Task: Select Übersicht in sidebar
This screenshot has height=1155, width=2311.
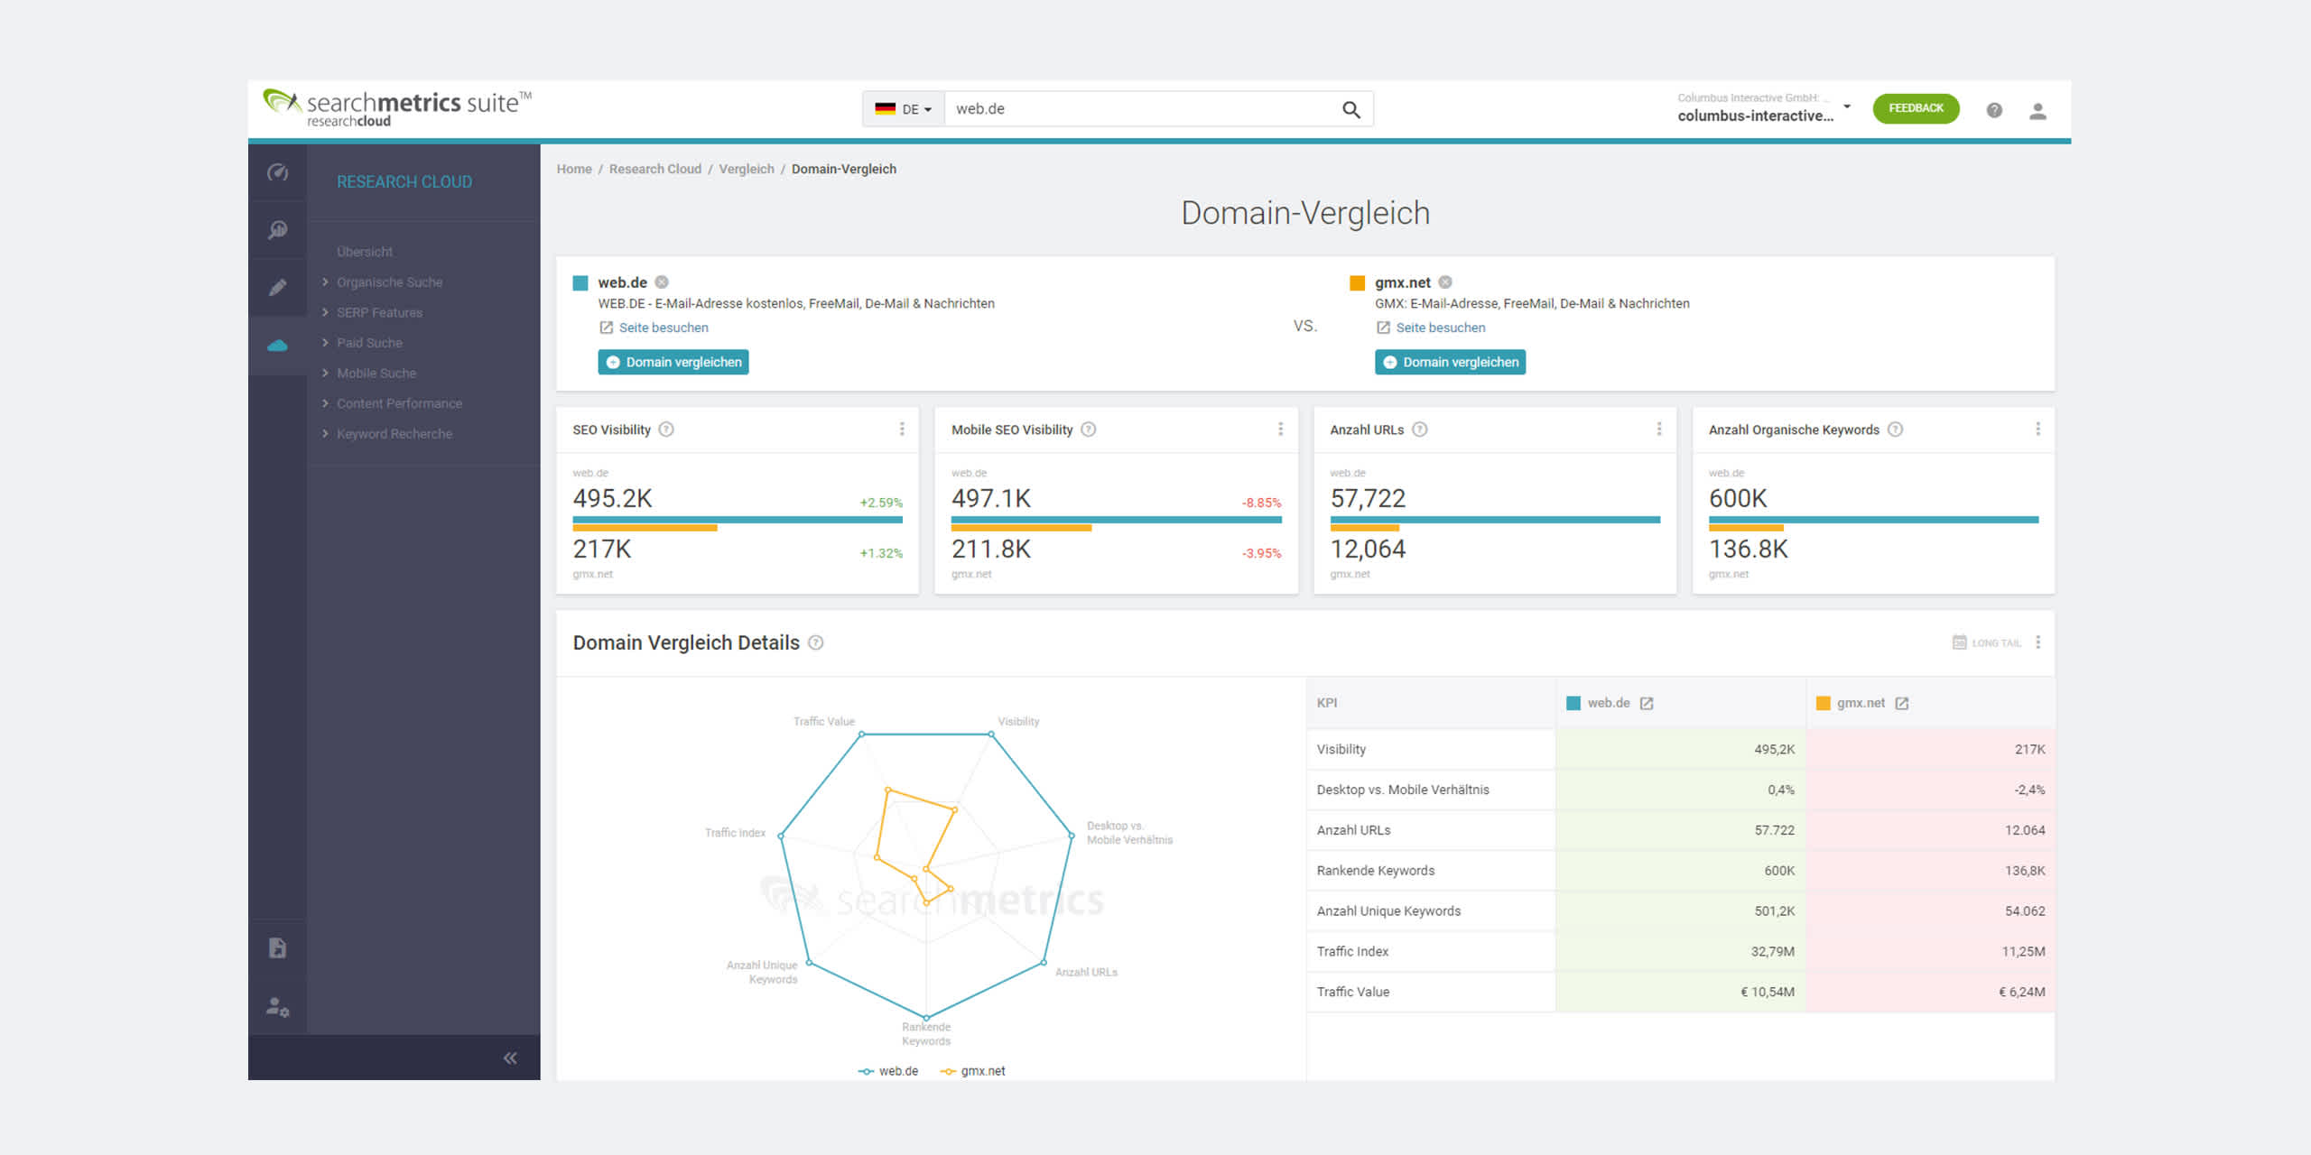Action: (365, 252)
